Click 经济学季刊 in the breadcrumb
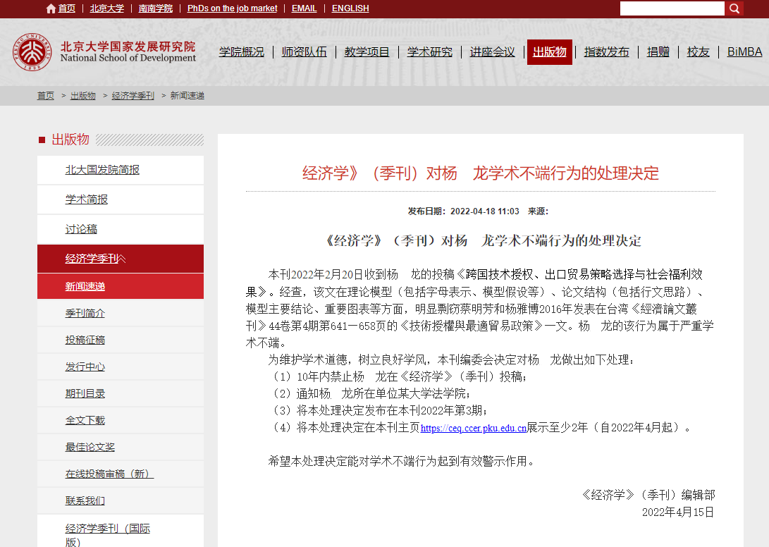Viewport: 769px width, 547px height. [133, 96]
